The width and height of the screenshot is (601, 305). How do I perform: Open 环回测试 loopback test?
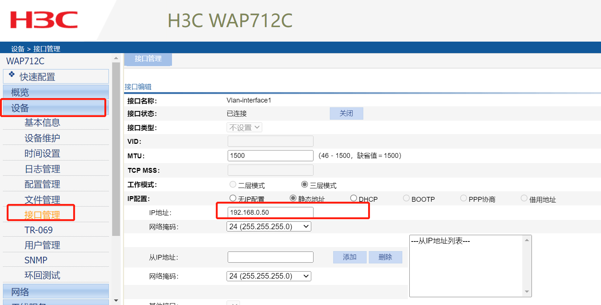[42, 275]
